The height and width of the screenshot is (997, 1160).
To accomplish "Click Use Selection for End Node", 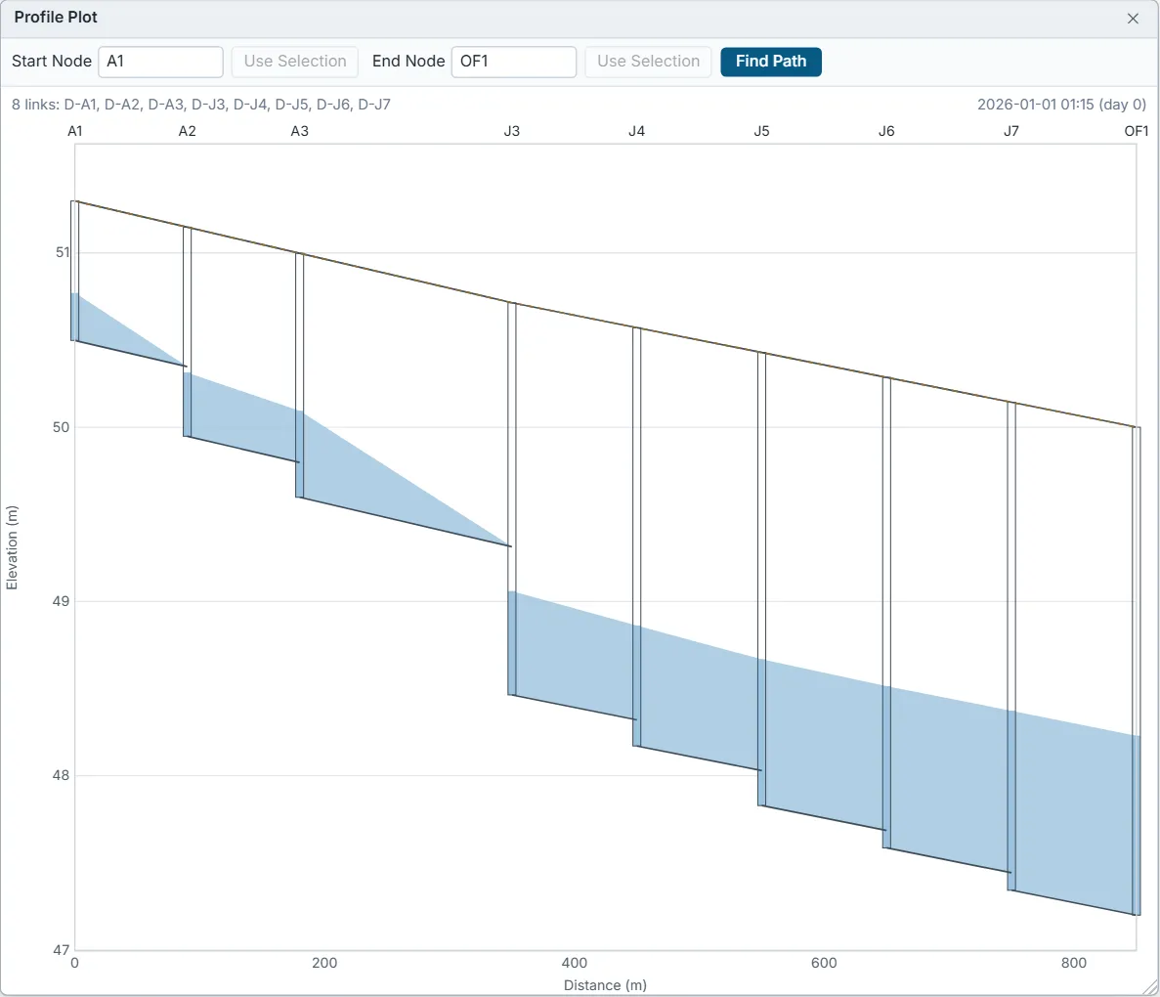I will (648, 62).
